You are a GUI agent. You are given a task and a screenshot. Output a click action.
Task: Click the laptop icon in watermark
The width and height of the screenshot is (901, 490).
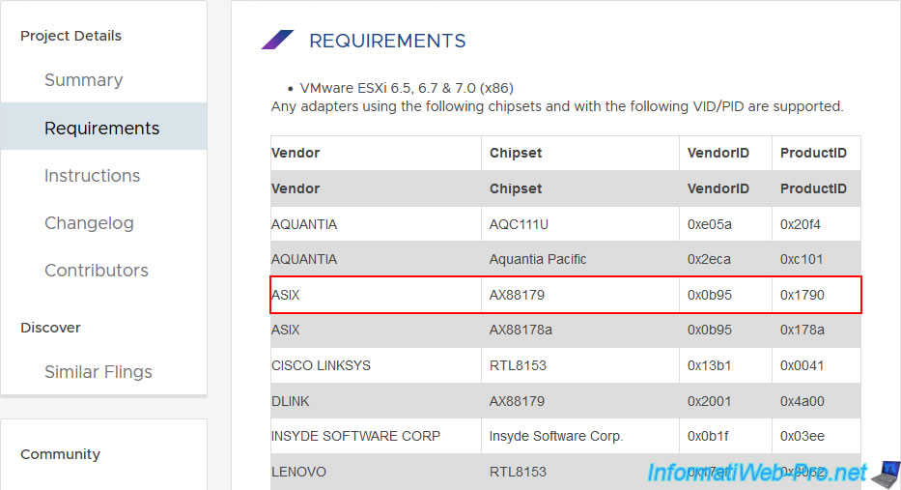[x=886, y=475]
